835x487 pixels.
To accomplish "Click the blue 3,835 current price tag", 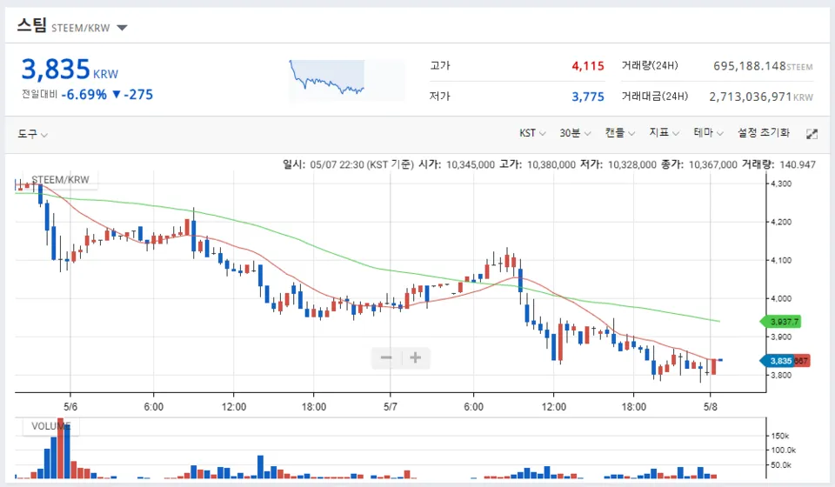I will [778, 361].
